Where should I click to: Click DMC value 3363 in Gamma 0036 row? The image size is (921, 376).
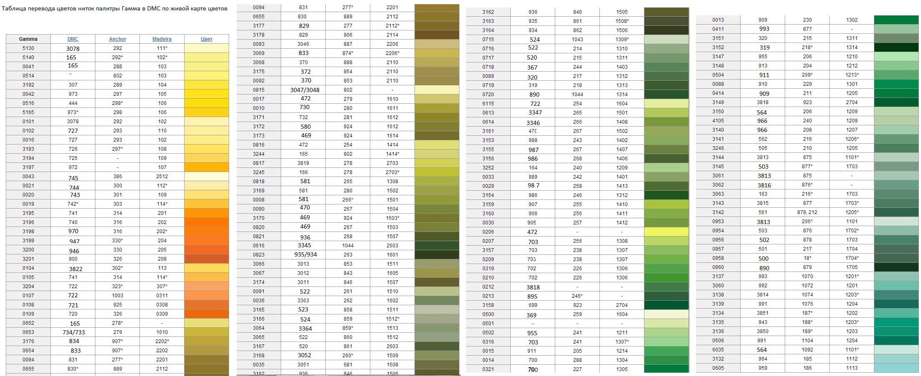pyautogui.click(x=303, y=301)
